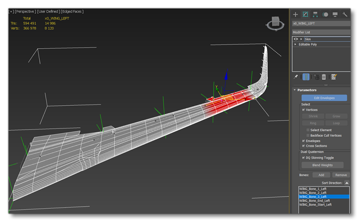Image resolution: width=359 pixels, height=222 pixels.
Task: Open the Motion panel tab
Action: (x=325, y=14)
